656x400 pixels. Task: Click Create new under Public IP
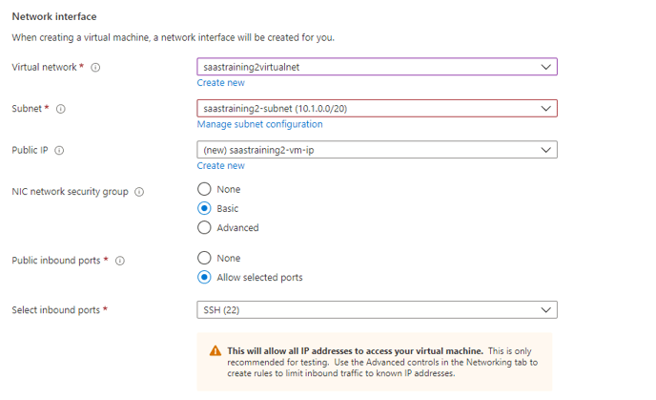(x=220, y=165)
